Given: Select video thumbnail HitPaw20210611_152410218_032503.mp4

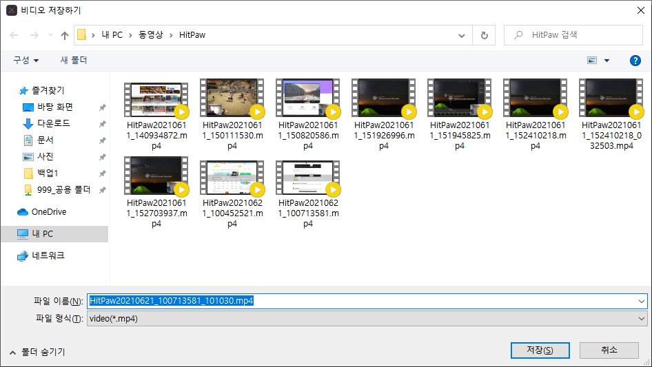Looking at the screenshot, I should (611, 98).
